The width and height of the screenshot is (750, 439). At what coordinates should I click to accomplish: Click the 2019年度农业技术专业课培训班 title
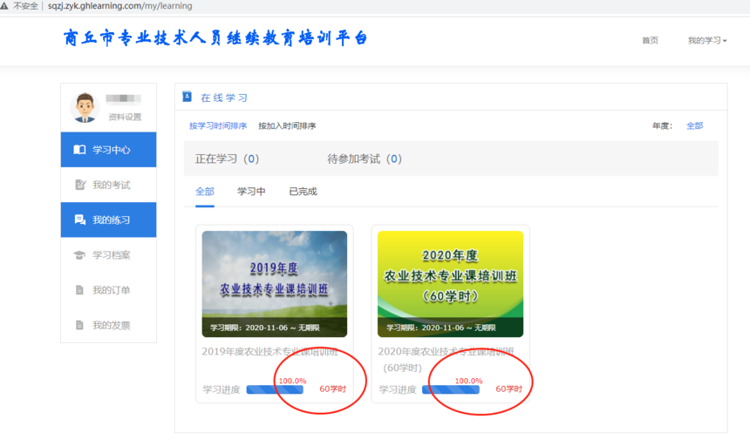pyautogui.click(x=269, y=352)
